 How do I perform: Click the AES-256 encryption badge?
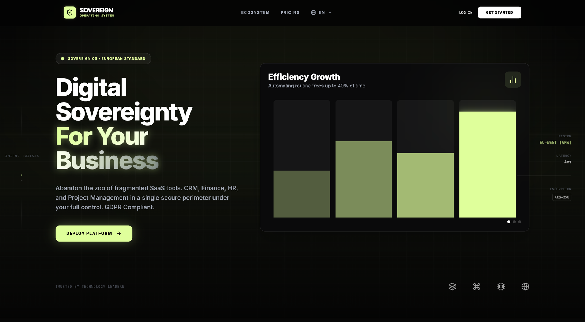coord(562,197)
